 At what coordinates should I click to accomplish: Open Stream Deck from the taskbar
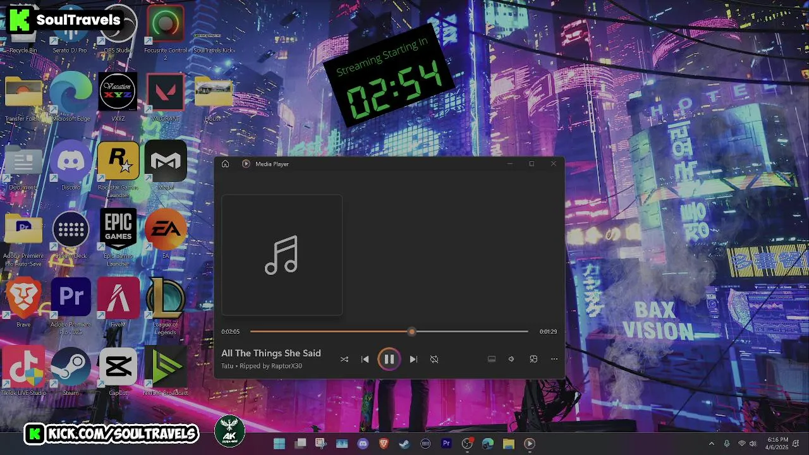click(x=425, y=444)
